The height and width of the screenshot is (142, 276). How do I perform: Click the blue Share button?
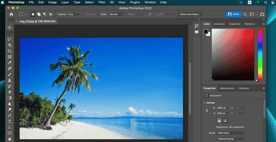click(x=233, y=14)
